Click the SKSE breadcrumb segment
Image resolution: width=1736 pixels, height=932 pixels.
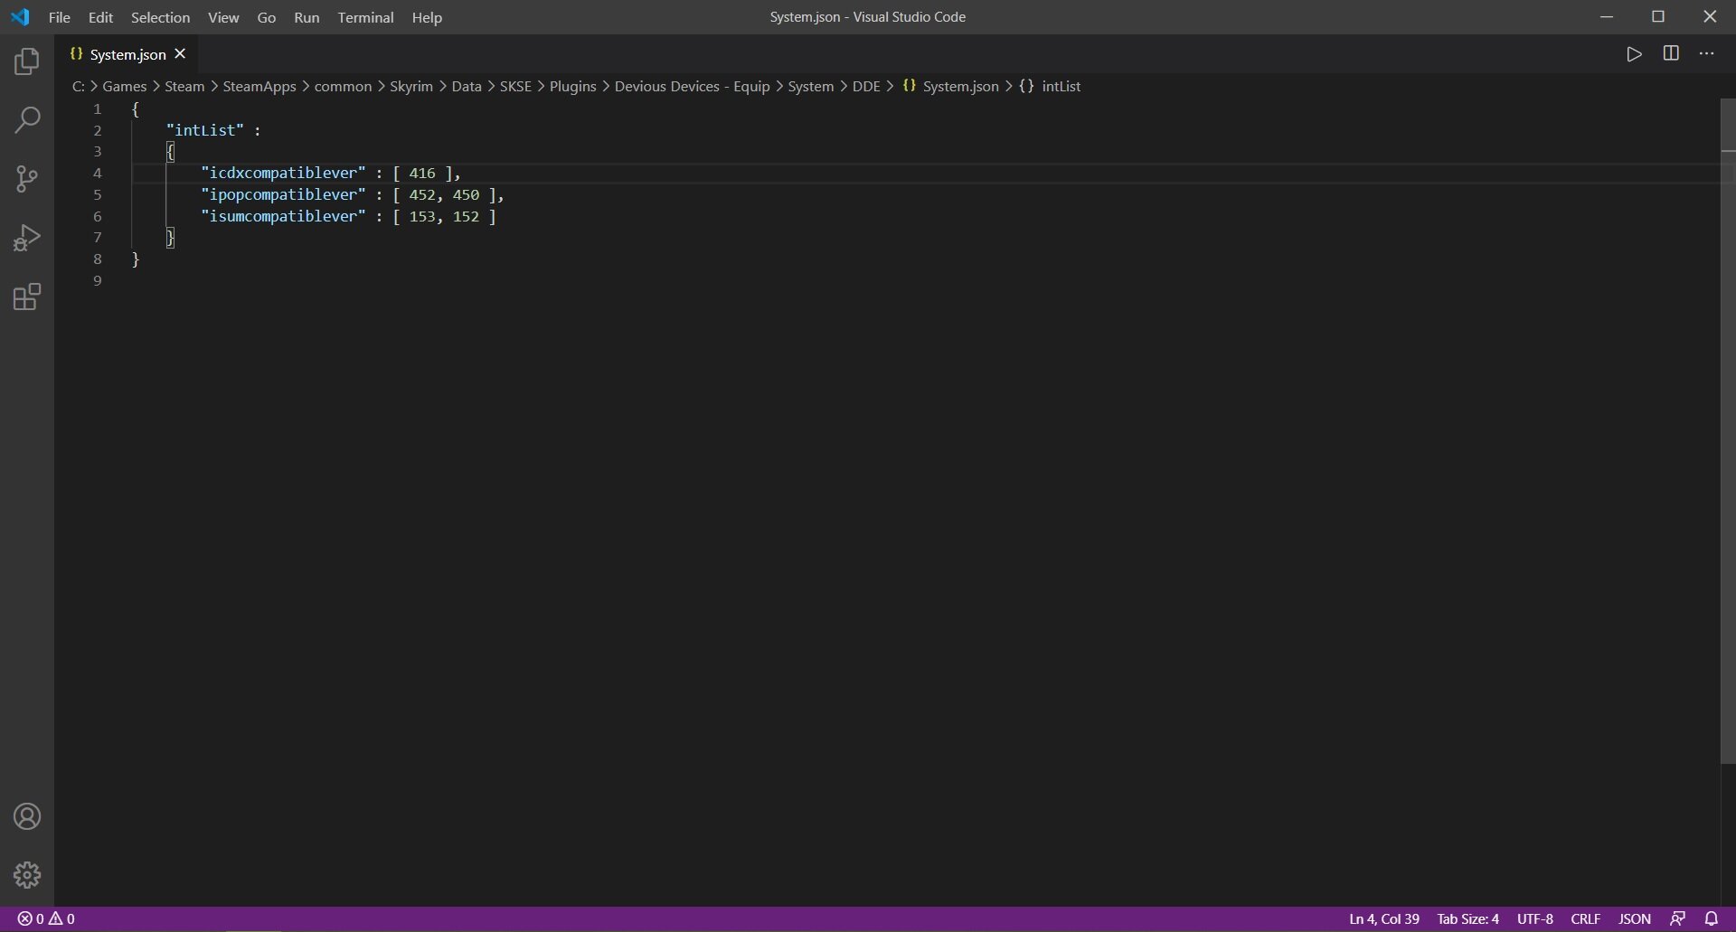tap(515, 86)
